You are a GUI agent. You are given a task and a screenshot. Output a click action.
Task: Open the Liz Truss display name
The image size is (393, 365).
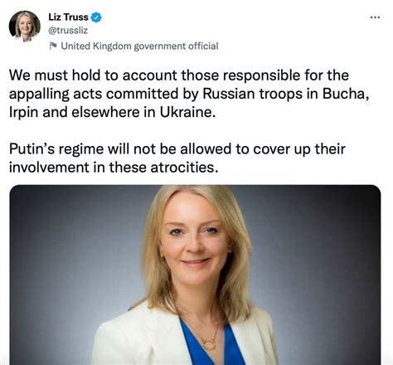click(68, 17)
